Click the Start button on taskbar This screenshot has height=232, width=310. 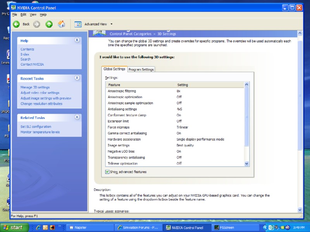pyautogui.click(x=14, y=227)
